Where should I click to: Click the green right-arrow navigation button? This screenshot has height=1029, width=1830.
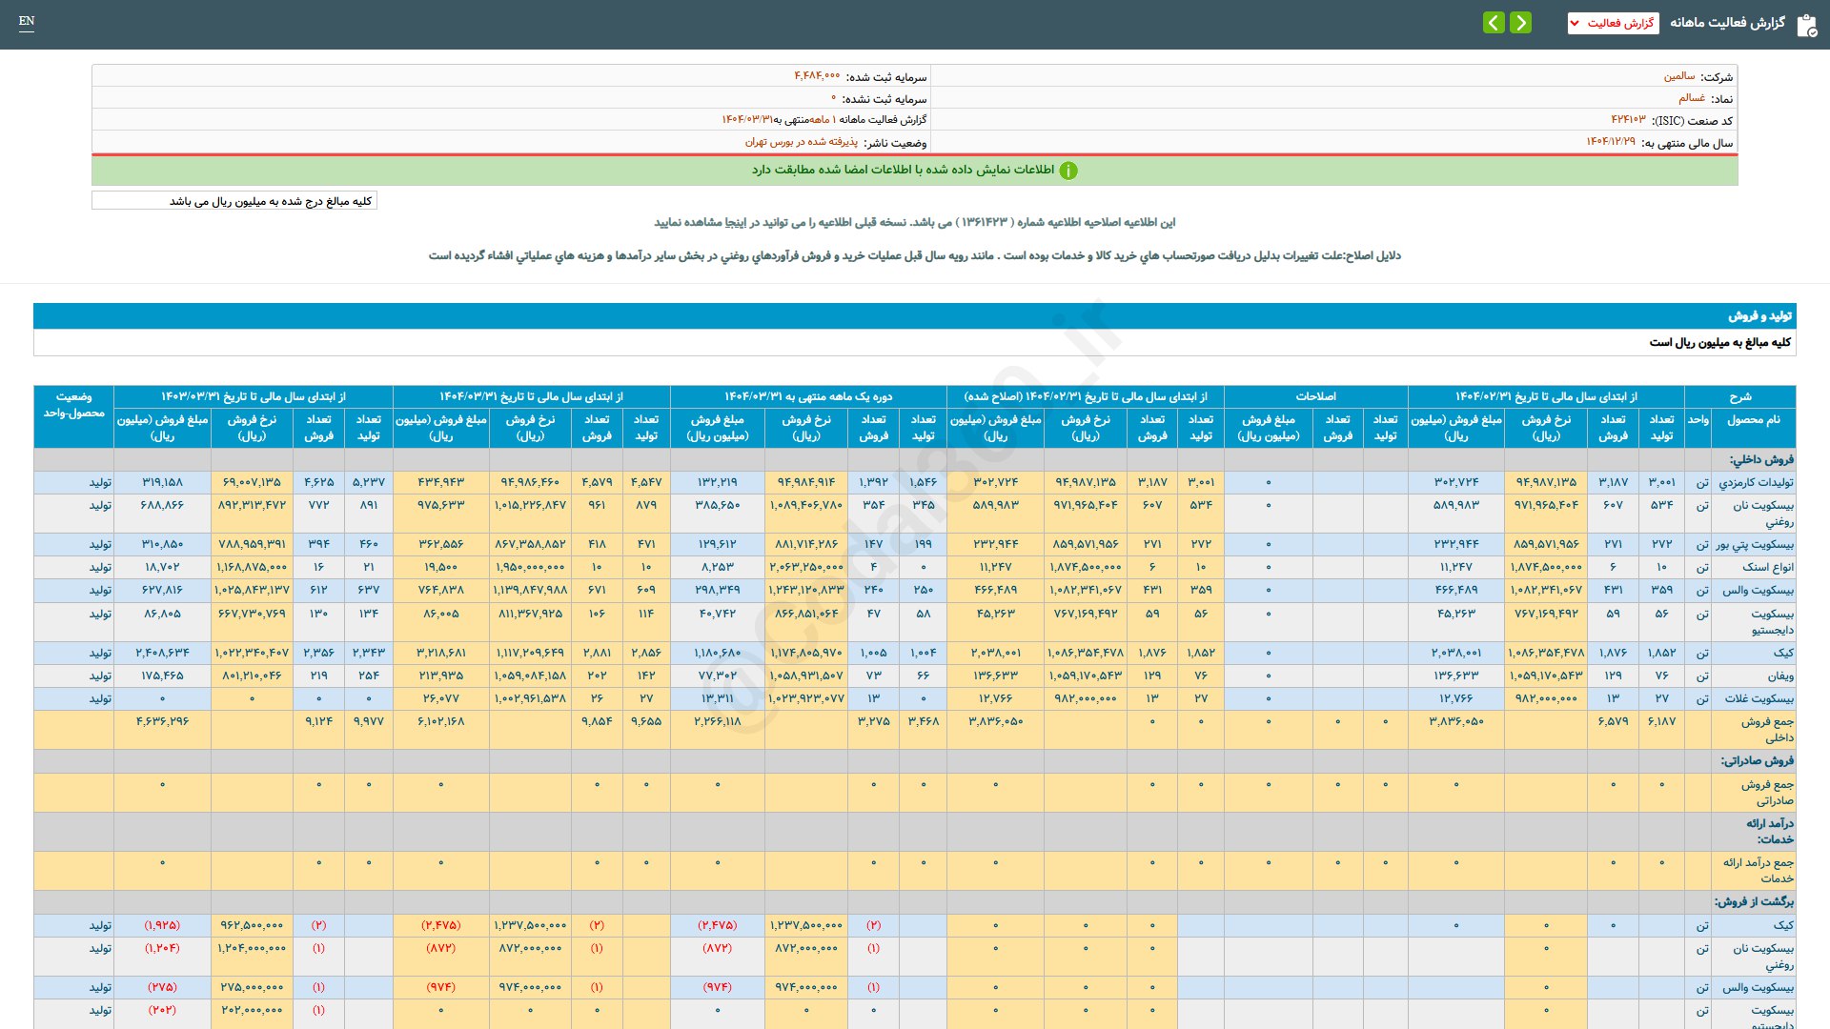(1521, 22)
